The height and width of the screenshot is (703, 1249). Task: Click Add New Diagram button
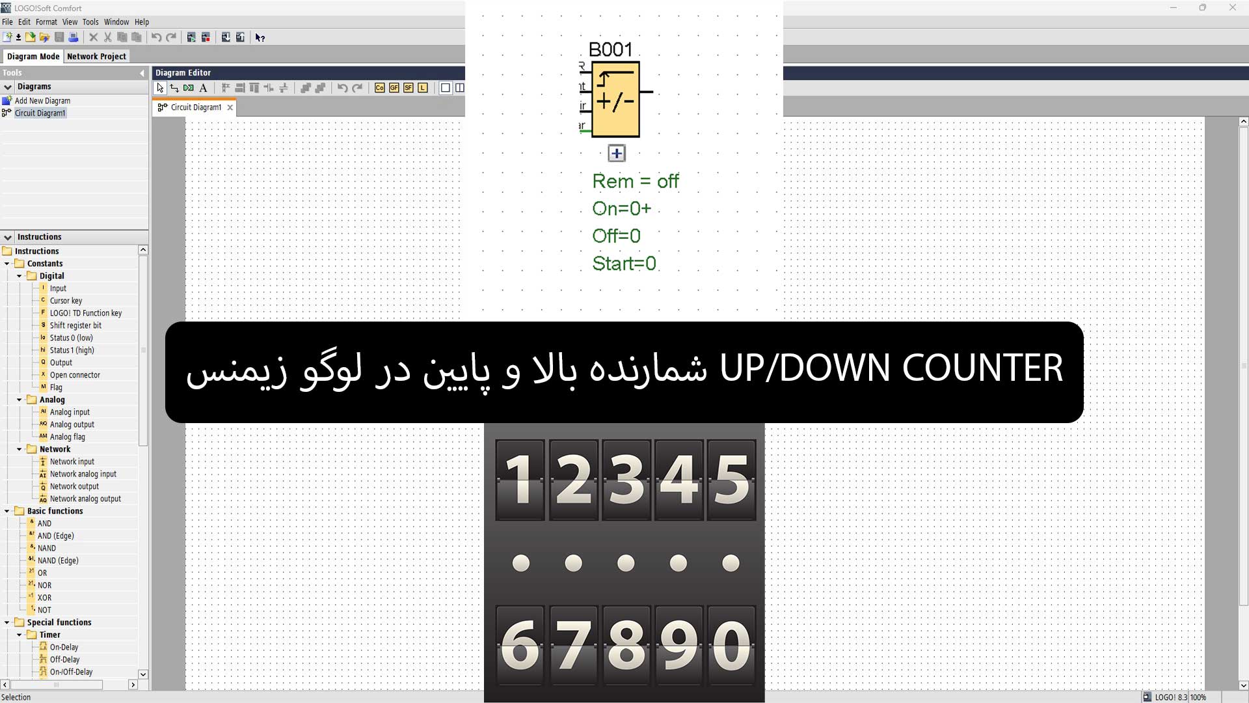[x=42, y=100]
